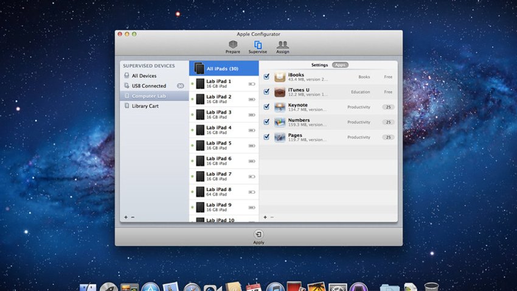The image size is (517, 291).
Task: Open Launchpad from the Dock
Action: [109, 287]
